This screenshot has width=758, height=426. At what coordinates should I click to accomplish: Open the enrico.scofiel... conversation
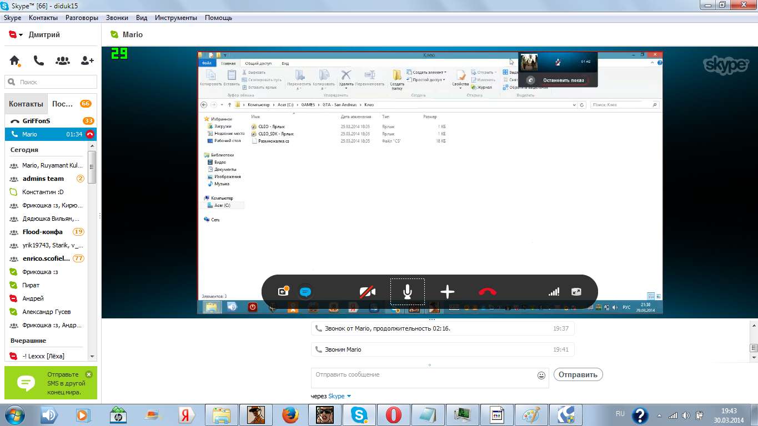[x=47, y=258]
